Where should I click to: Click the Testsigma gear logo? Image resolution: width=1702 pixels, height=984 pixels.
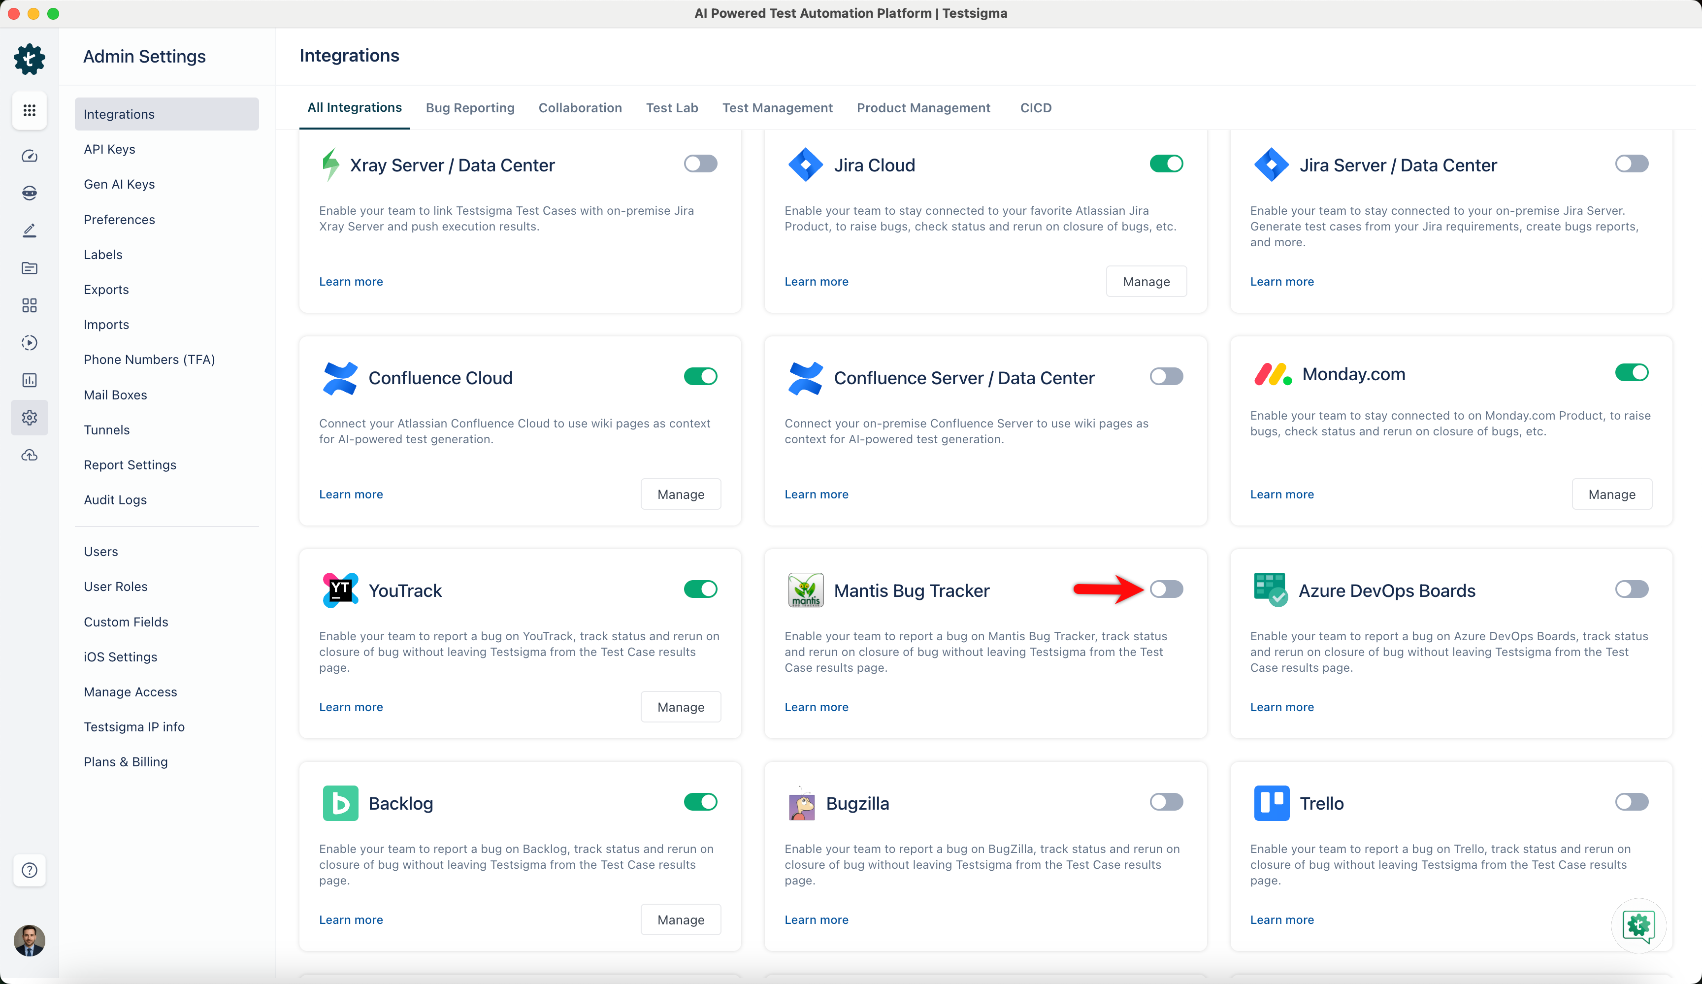tap(29, 59)
